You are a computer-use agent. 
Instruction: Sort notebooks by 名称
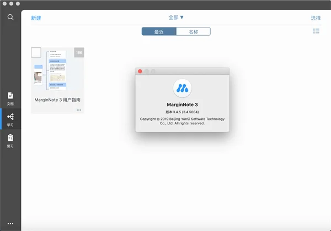[194, 31]
